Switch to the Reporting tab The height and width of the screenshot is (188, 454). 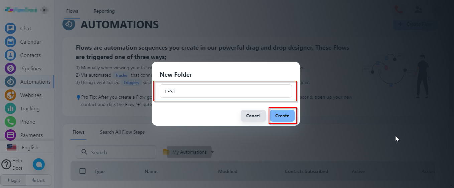point(104,11)
